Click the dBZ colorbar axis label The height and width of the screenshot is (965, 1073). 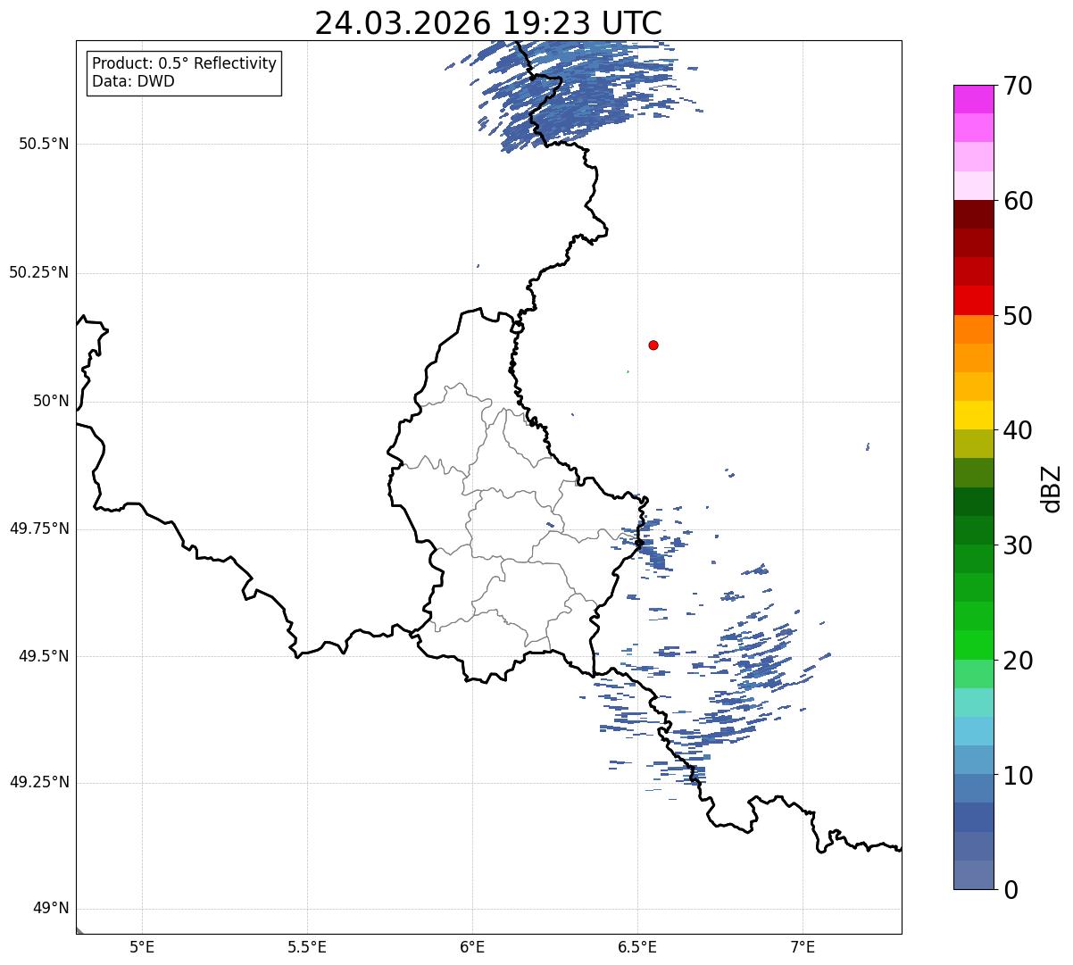pyautogui.click(x=1052, y=487)
